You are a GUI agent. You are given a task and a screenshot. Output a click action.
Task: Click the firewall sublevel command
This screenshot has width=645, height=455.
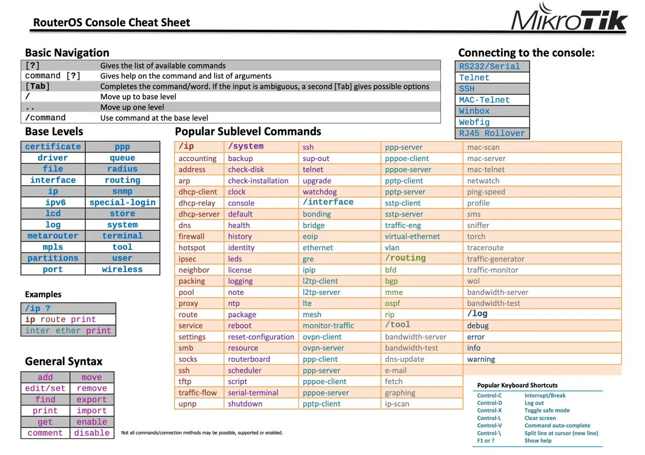point(191,236)
